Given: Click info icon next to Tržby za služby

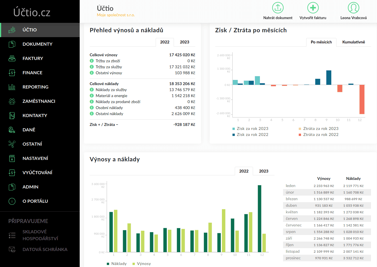Looking at the screenshot, I should coord(92,67).
